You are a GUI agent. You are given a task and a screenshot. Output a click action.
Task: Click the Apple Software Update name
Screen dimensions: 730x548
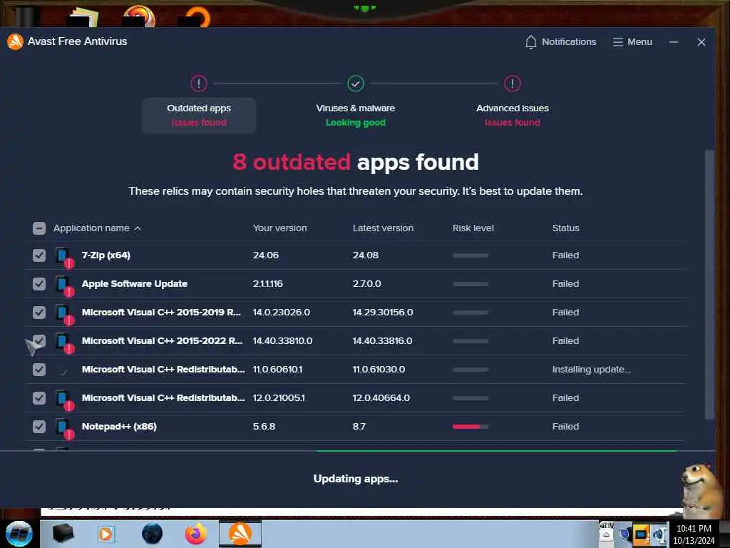point(135,283)
